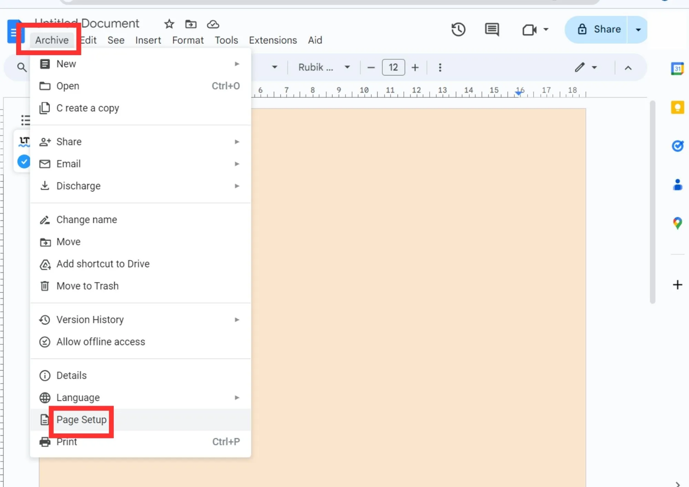The image size is (689, 487).
Task: Click the search magnifier in the toolbar
Action: click(22, 67)
